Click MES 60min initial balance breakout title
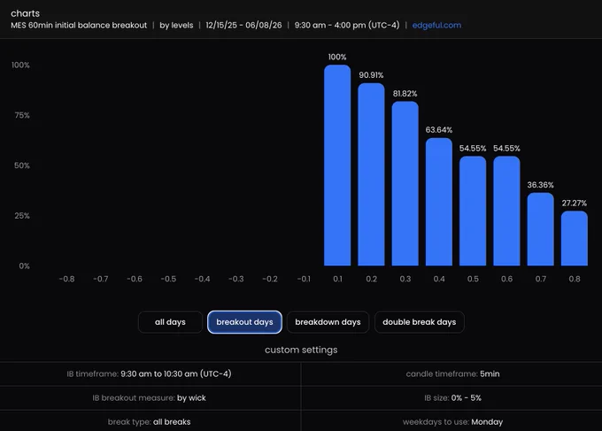Screen dimensions: 602x431 click(x=79, y=26)
